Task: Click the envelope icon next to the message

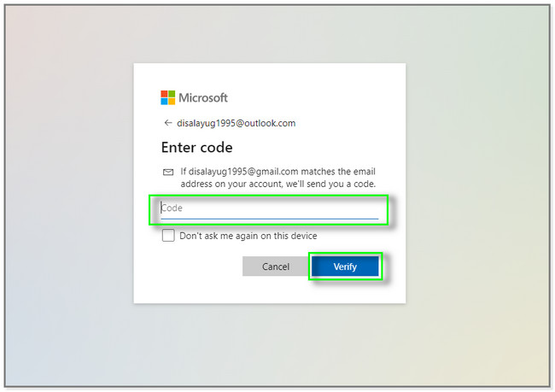Action: tap(168, 172)
